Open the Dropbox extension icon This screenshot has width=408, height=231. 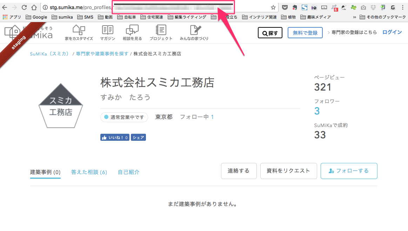point(373,8)
